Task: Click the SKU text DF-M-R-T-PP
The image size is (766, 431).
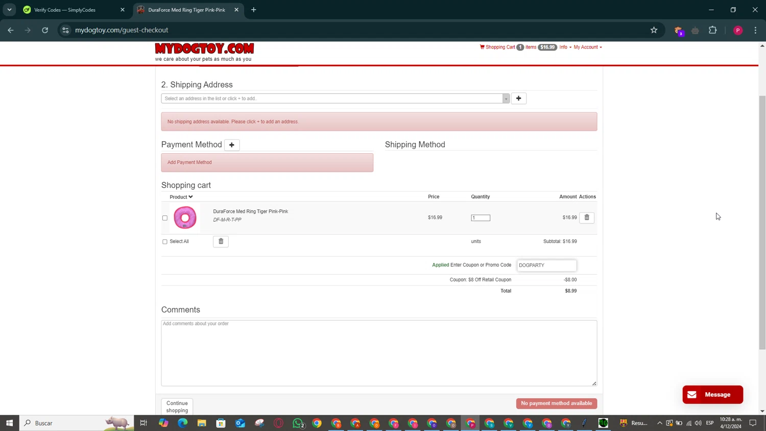Action: [227, 220]
